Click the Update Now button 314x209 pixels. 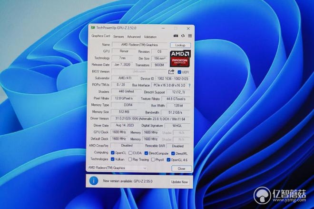click(x=179, y=182)
